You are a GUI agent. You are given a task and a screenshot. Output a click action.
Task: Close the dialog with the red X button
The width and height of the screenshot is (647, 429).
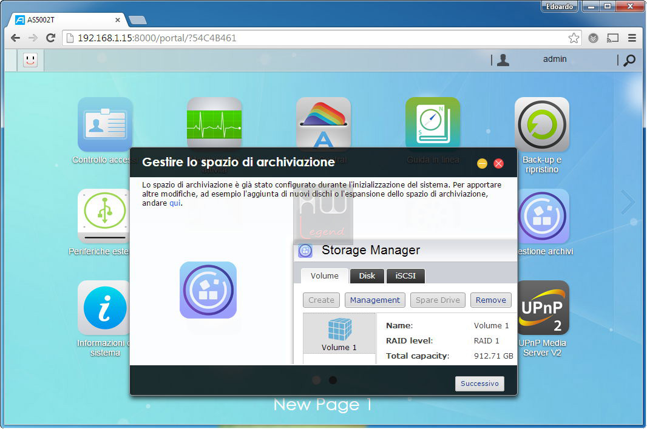click(x=498, y=164)
